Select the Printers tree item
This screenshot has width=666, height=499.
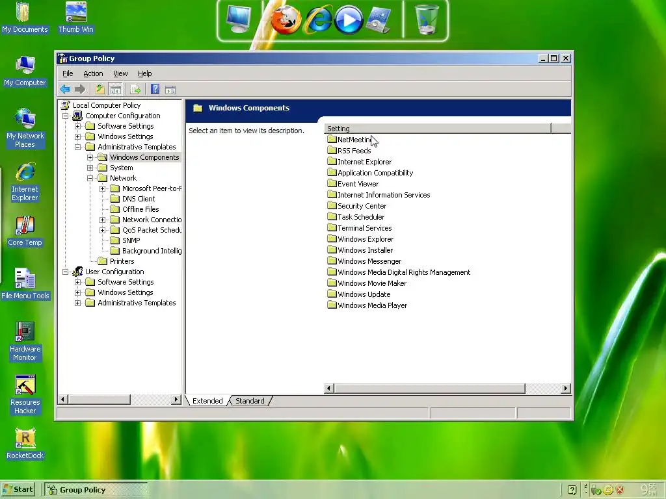coord(122,261)
